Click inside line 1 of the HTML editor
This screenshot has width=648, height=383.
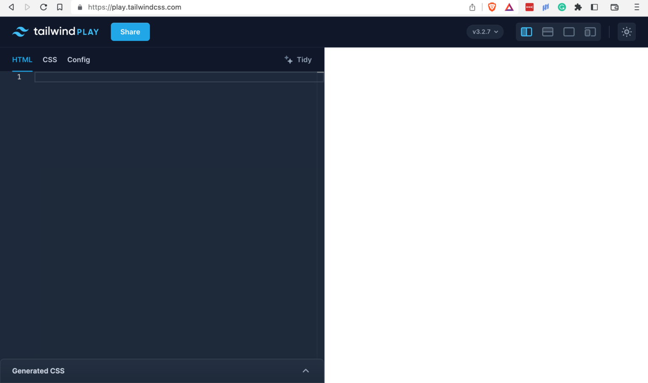[x=127, y=77]
